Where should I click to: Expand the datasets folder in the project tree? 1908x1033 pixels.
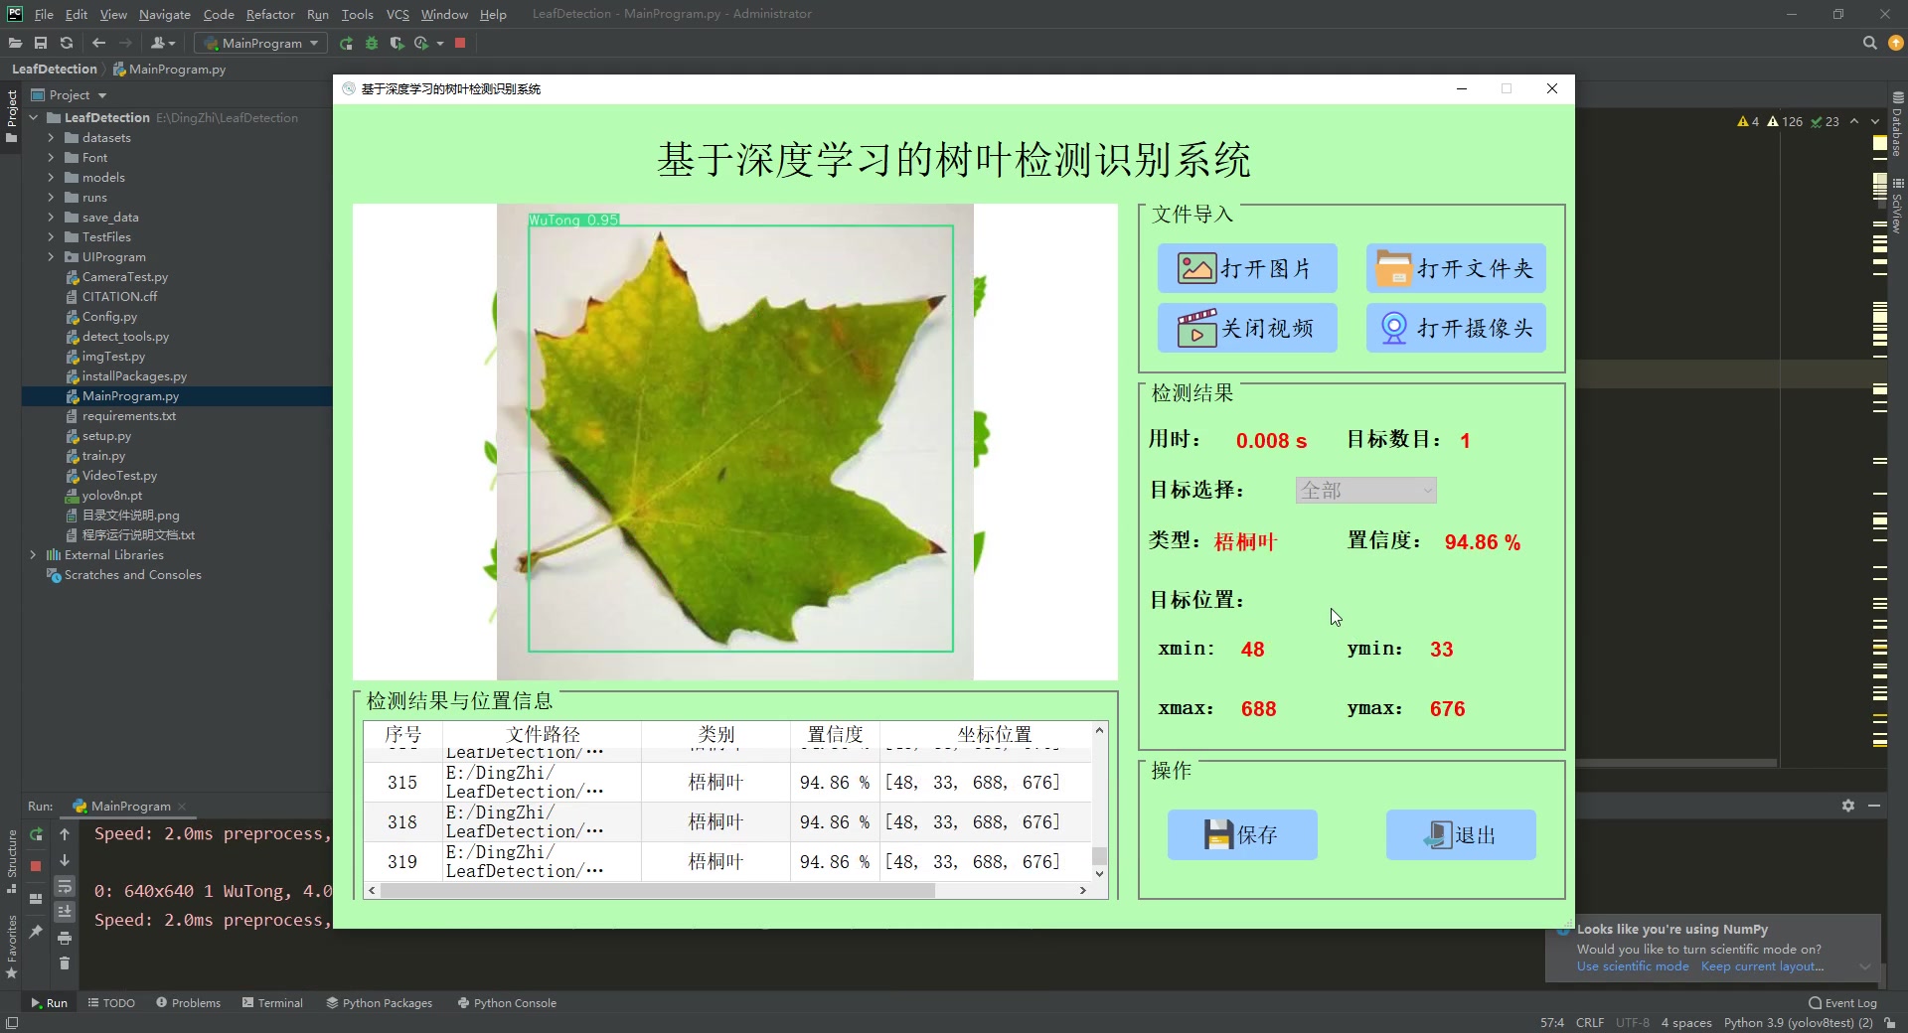(52, 137)
